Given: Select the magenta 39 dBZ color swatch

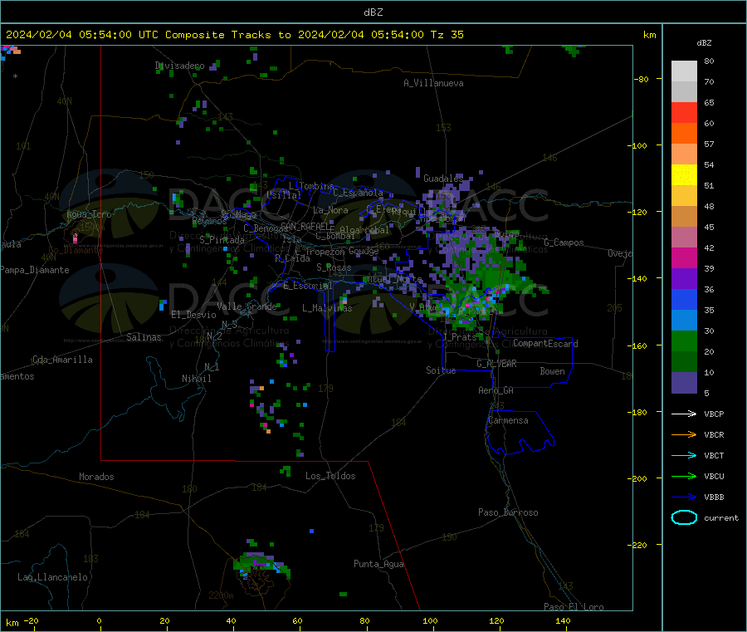Looking at the screenshot, I should click(x=684, y=257).
